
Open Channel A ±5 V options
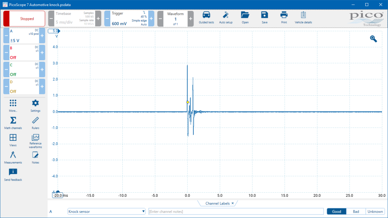[24, 36]
